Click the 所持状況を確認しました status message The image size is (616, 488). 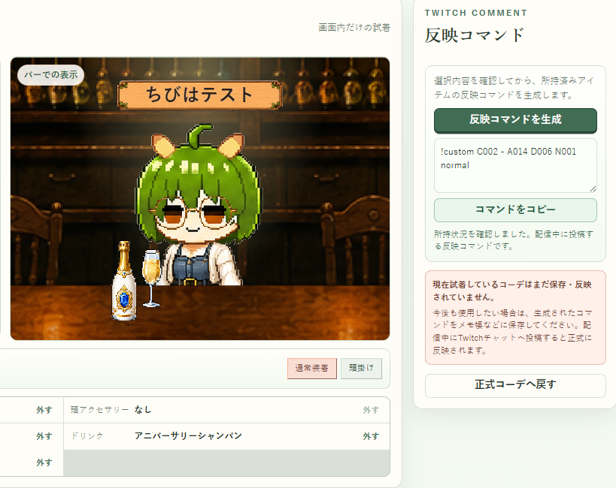(514, 240)
